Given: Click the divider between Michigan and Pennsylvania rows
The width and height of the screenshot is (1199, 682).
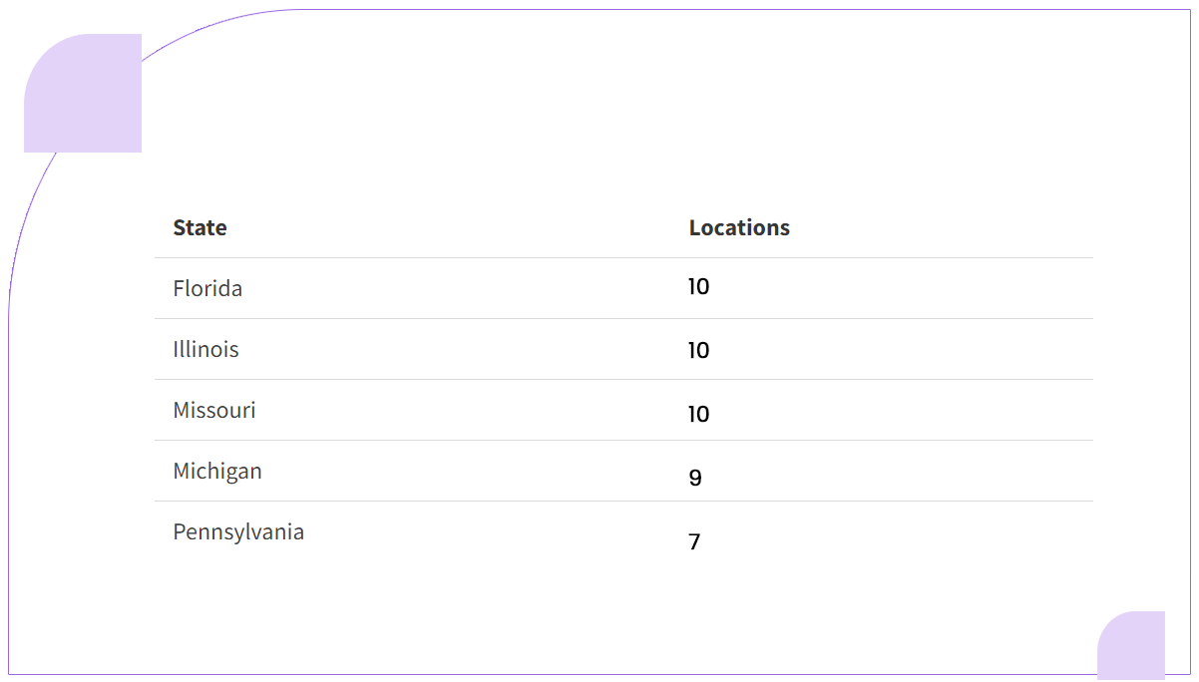Looking at the screenshot, I should pyautogui.click(x=623, y=501).
